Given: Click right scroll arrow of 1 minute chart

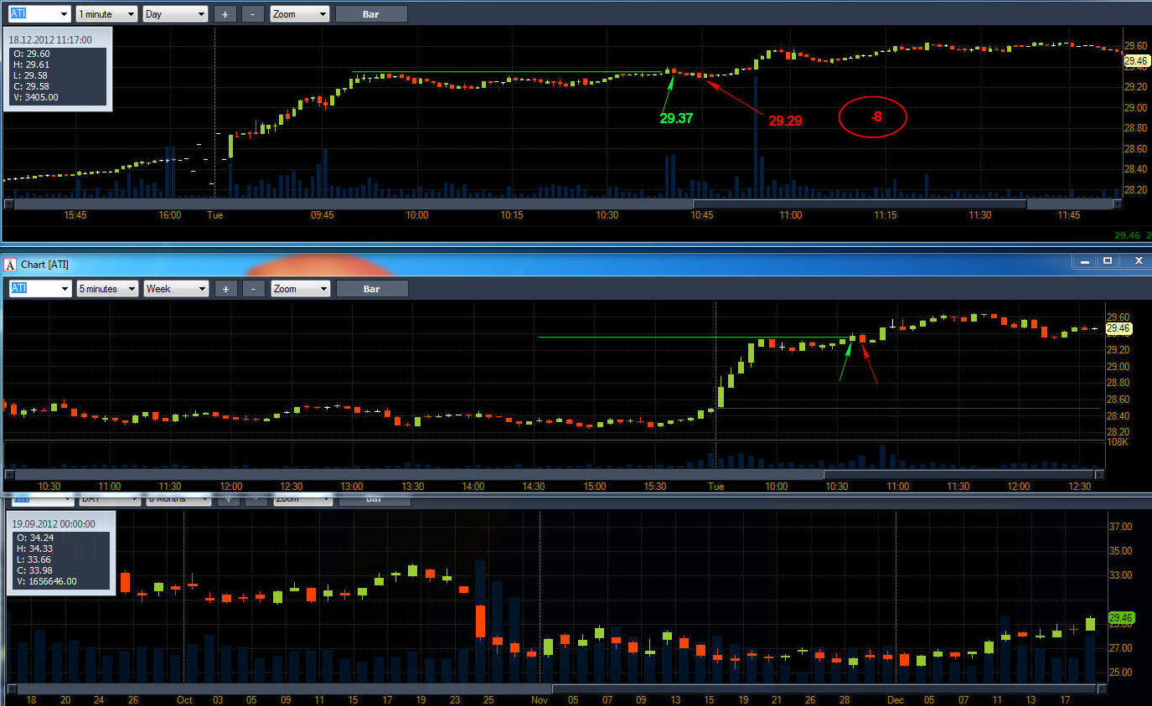Looking at the screenshot, I should coord(1116,204).
